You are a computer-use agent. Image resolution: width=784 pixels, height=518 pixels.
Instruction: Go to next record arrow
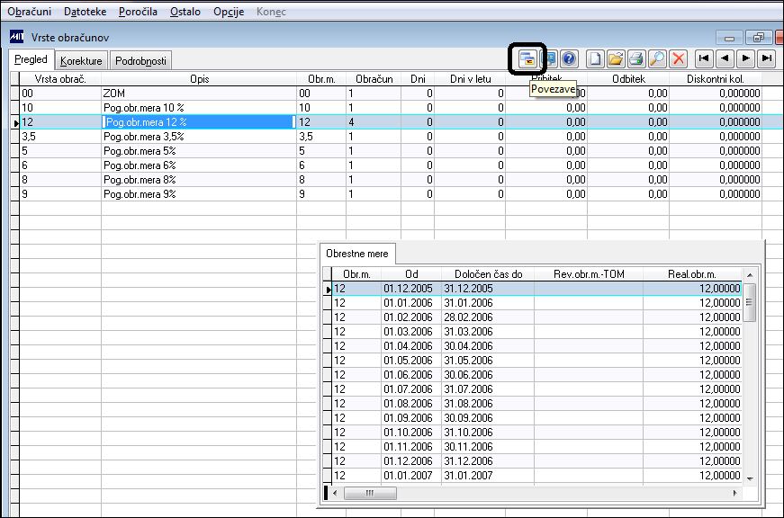tap(745, 59)
